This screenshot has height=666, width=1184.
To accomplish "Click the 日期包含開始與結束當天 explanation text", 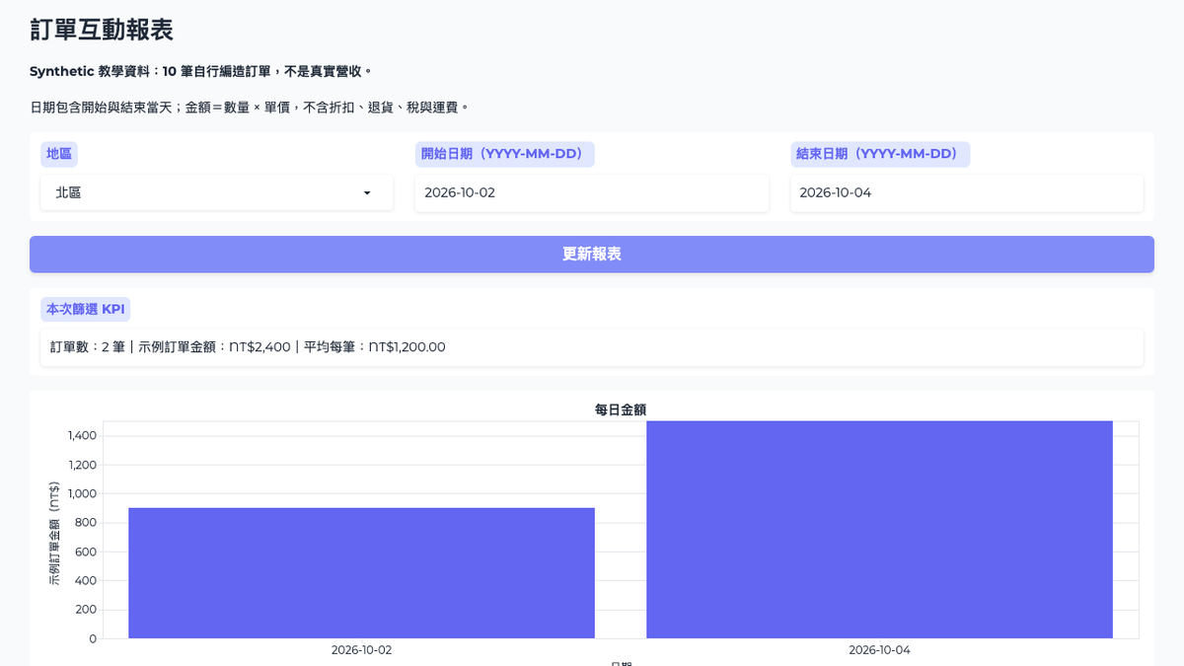I will point(250,107).
